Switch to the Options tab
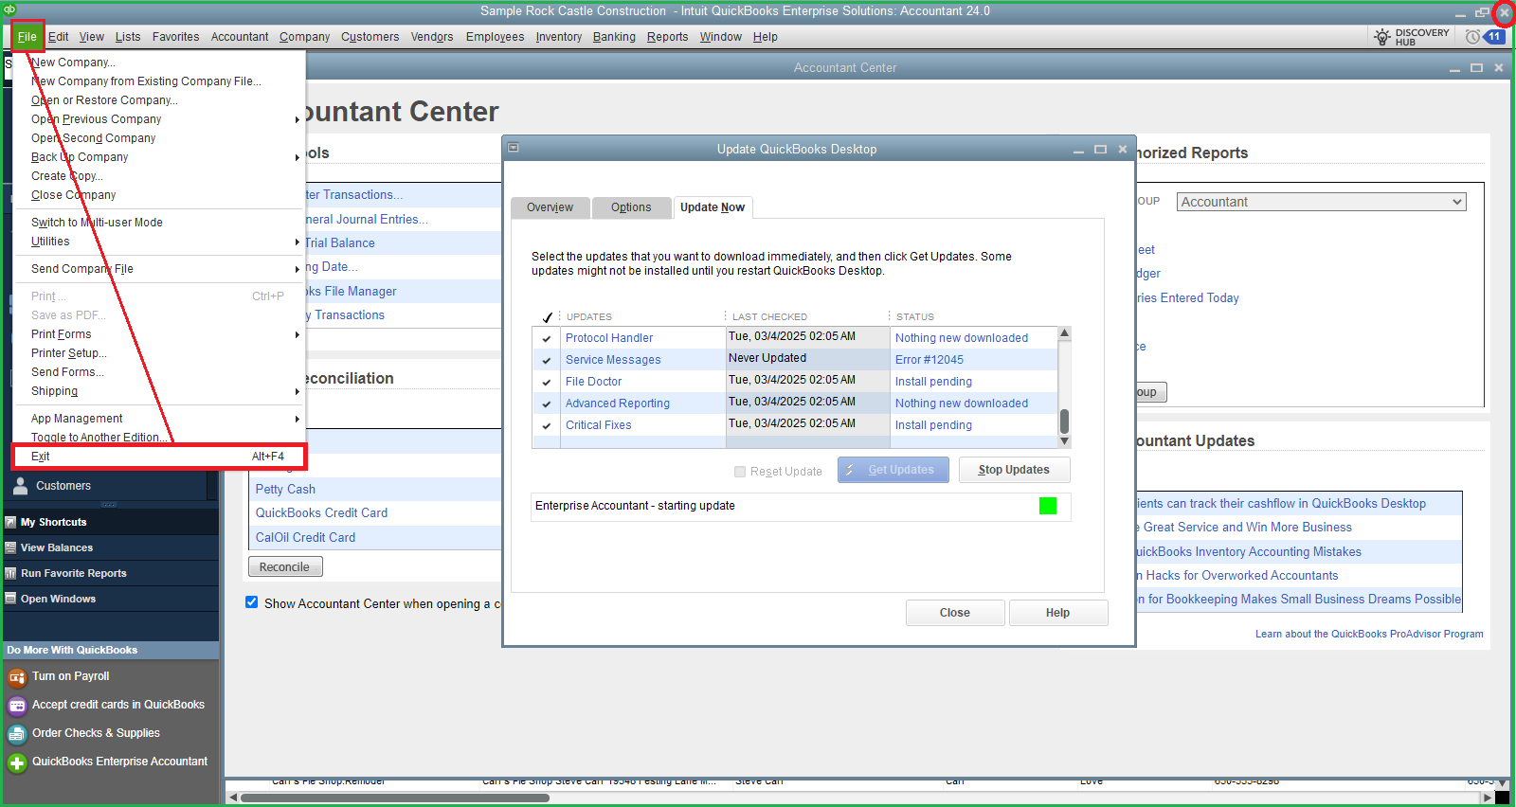This screenshot has height=807, width=1516. click(631, 207)
